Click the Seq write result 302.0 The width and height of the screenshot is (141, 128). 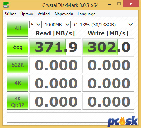(x=108, y=47)
